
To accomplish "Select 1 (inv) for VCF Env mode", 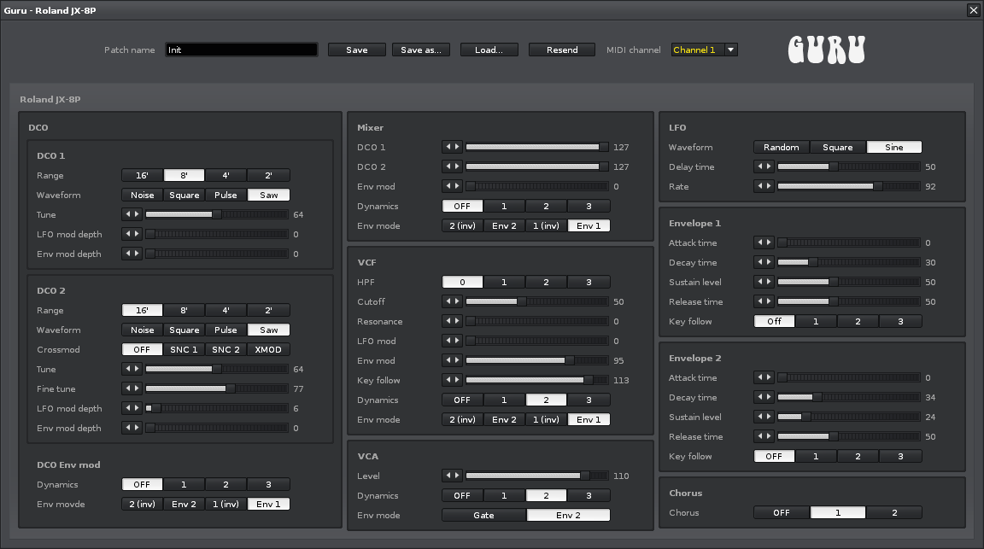I will (546, 420).
